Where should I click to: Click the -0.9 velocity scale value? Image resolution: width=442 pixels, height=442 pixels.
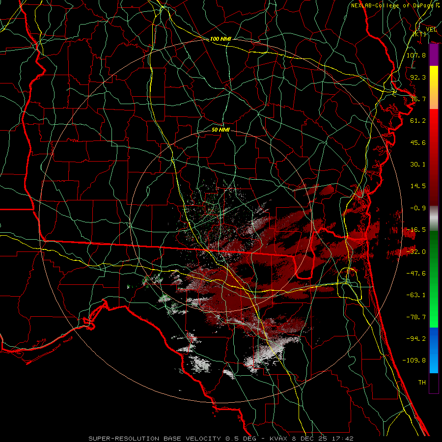tap(418, 208)
